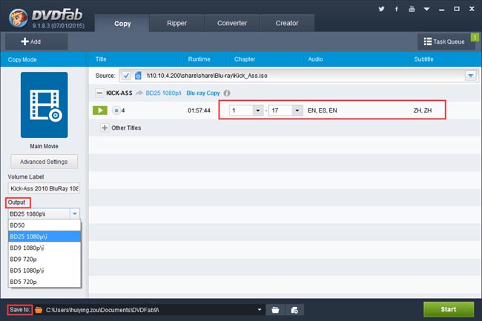Open the Facebook link icon
Viewport: 482px width, 321px height.
coord(395,10)
